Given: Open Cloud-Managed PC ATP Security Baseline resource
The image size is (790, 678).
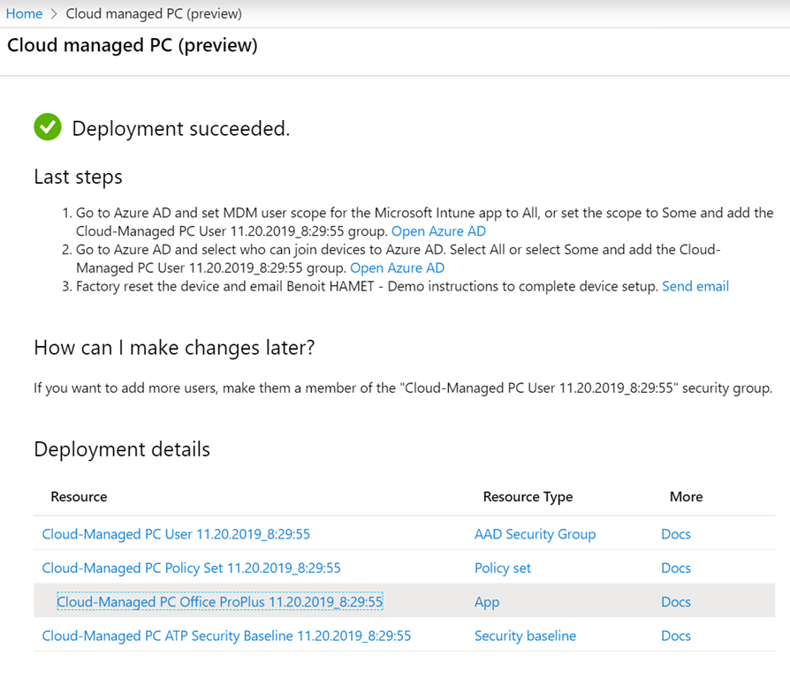Looking at the screenshot, I should tap(226, 636).
